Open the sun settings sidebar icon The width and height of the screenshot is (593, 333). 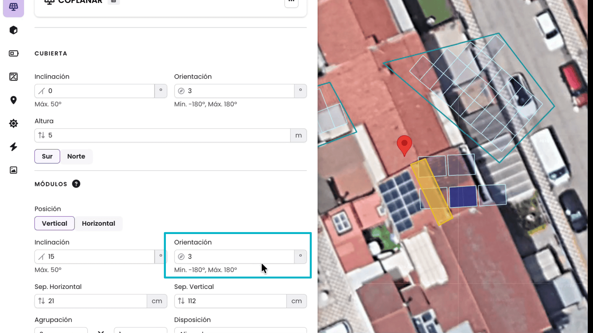(x=13, y=123)
